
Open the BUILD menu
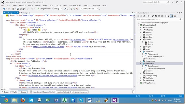coord(30,5)
